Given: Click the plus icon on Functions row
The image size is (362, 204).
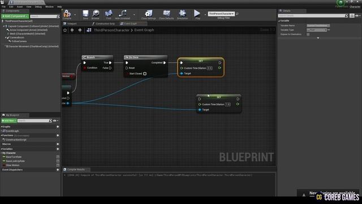Looking at the screenshot, I should coord(58,135).
